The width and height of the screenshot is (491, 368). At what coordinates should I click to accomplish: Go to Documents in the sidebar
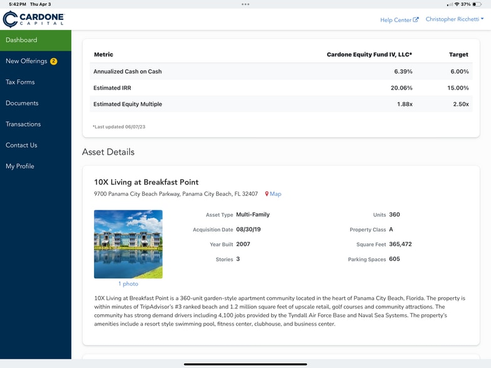[22, 103]
